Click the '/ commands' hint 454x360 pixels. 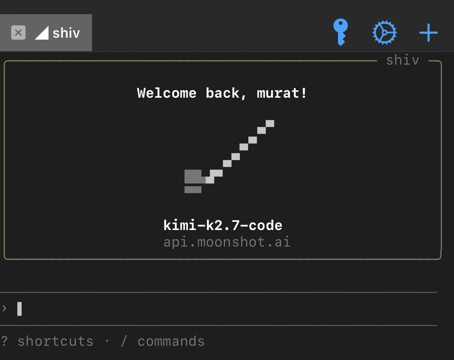click(x=163, y=341)
